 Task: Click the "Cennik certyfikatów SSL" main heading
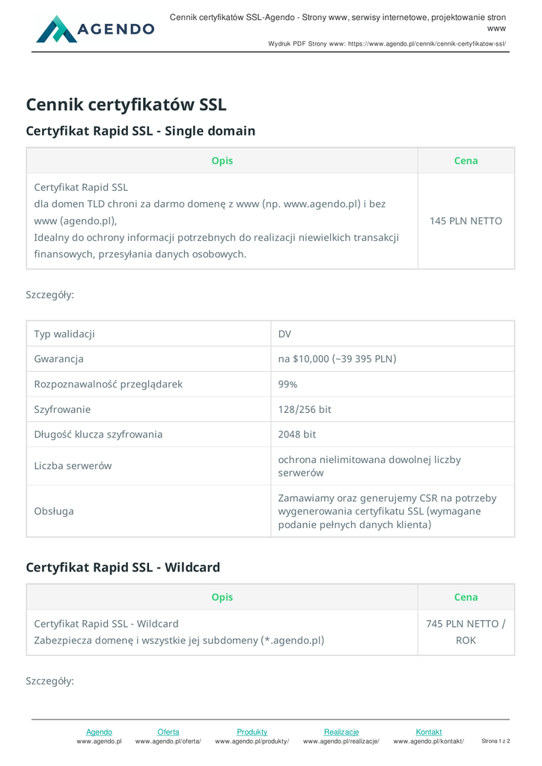click(x=126, y=104)
